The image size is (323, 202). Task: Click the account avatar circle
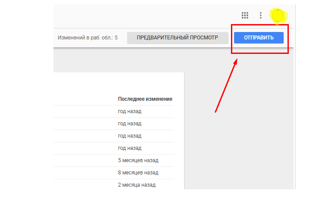point(278,15)
